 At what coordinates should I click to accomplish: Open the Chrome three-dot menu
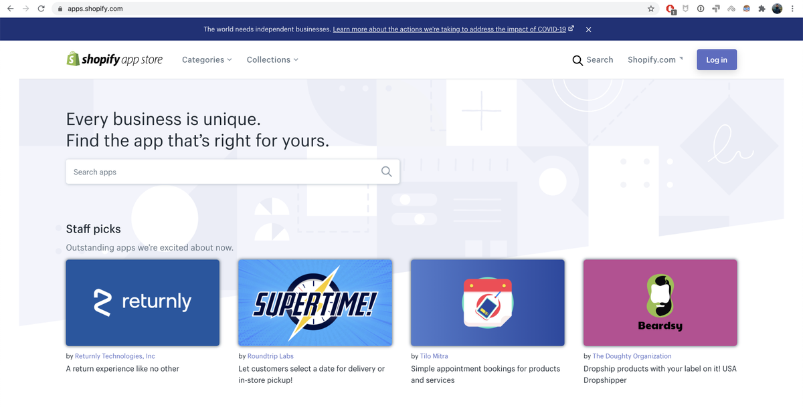793,9
